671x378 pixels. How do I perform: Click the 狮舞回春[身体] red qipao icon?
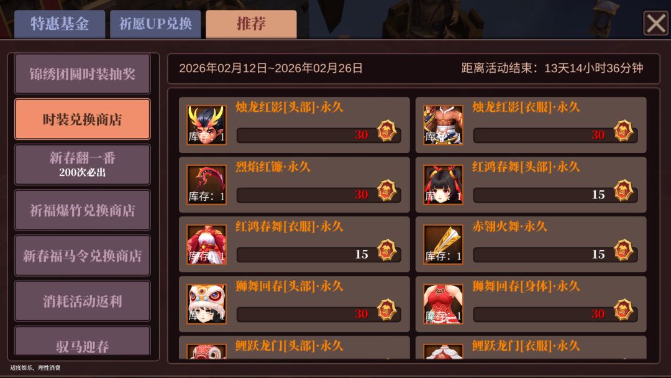tap(443, 304)
